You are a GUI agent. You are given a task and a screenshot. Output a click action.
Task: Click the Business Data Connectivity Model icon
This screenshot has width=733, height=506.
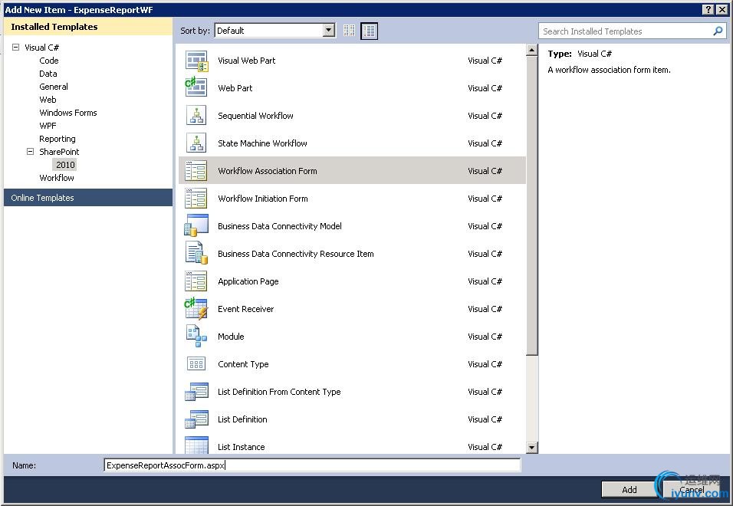pyautogui.click(x=196, y=225)
